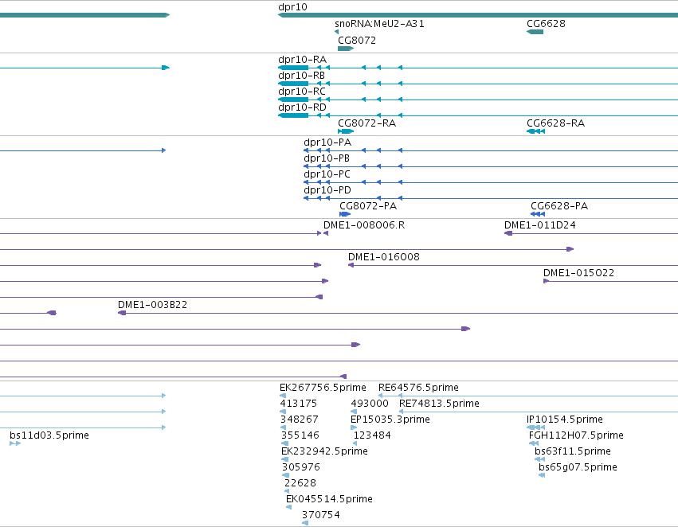Select the CG8072 gene label
The width and height of the screenshot is (678, 527).
point(357,41)
